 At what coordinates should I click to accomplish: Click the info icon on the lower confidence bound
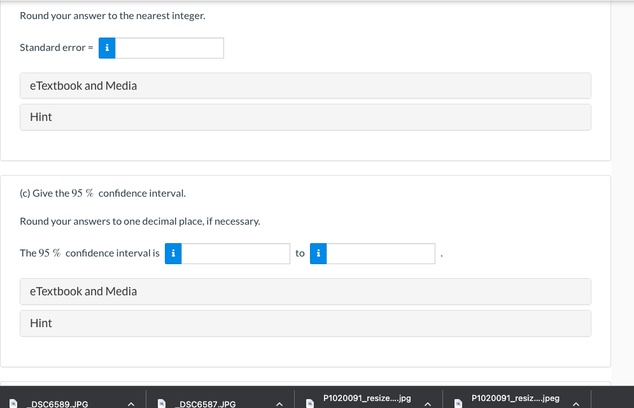173,253
